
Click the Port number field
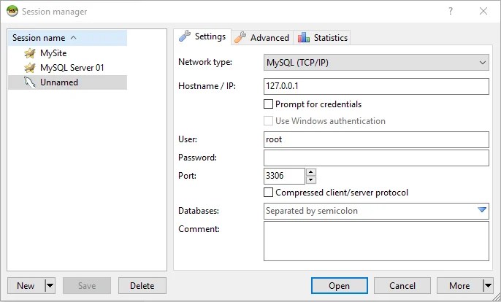point(284,176)
